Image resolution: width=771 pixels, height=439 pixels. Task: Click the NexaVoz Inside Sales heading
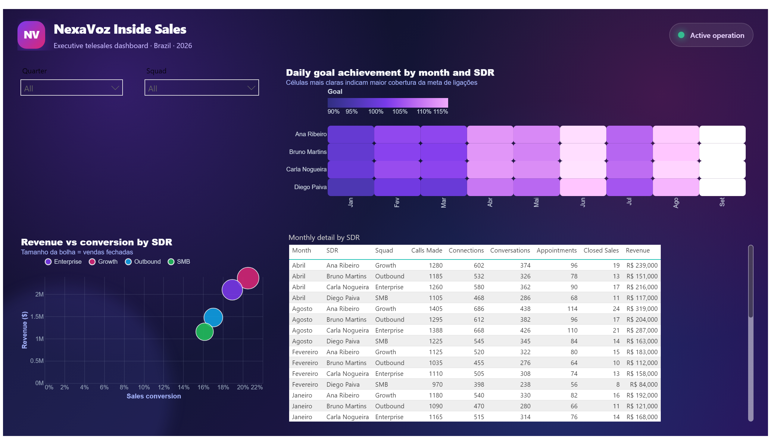pyautogui.click(x=120, y=29)
